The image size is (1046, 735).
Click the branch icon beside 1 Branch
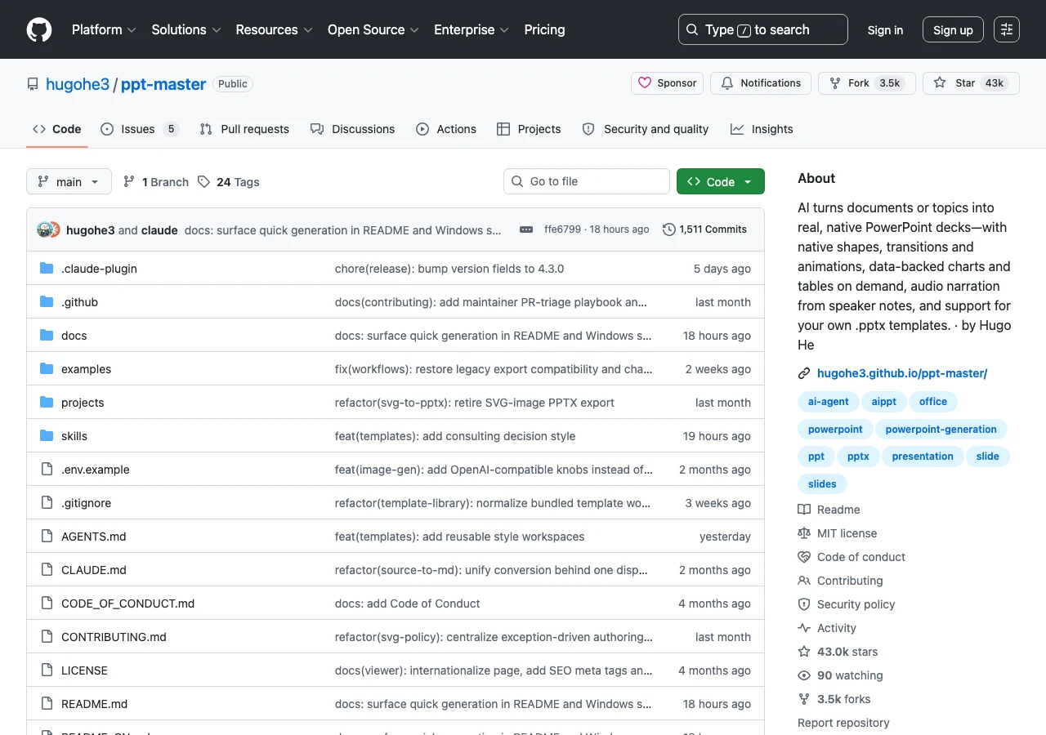(x=129, y=181)
